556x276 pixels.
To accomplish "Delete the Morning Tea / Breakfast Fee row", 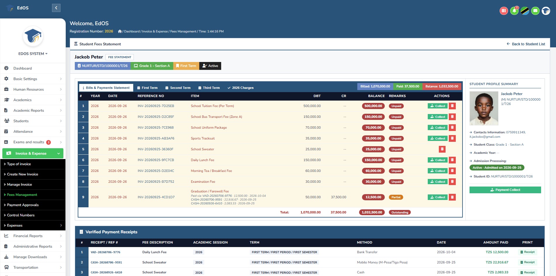I will pos(452,171).
